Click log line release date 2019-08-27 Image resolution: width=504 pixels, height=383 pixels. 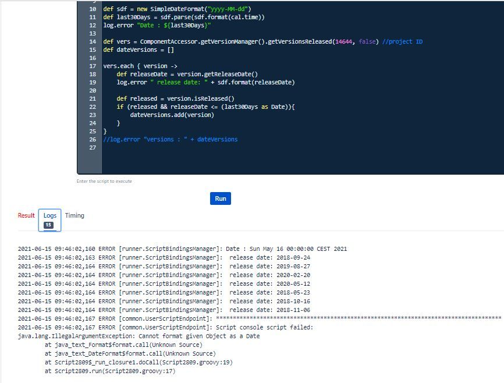click(x=164, y=266)
